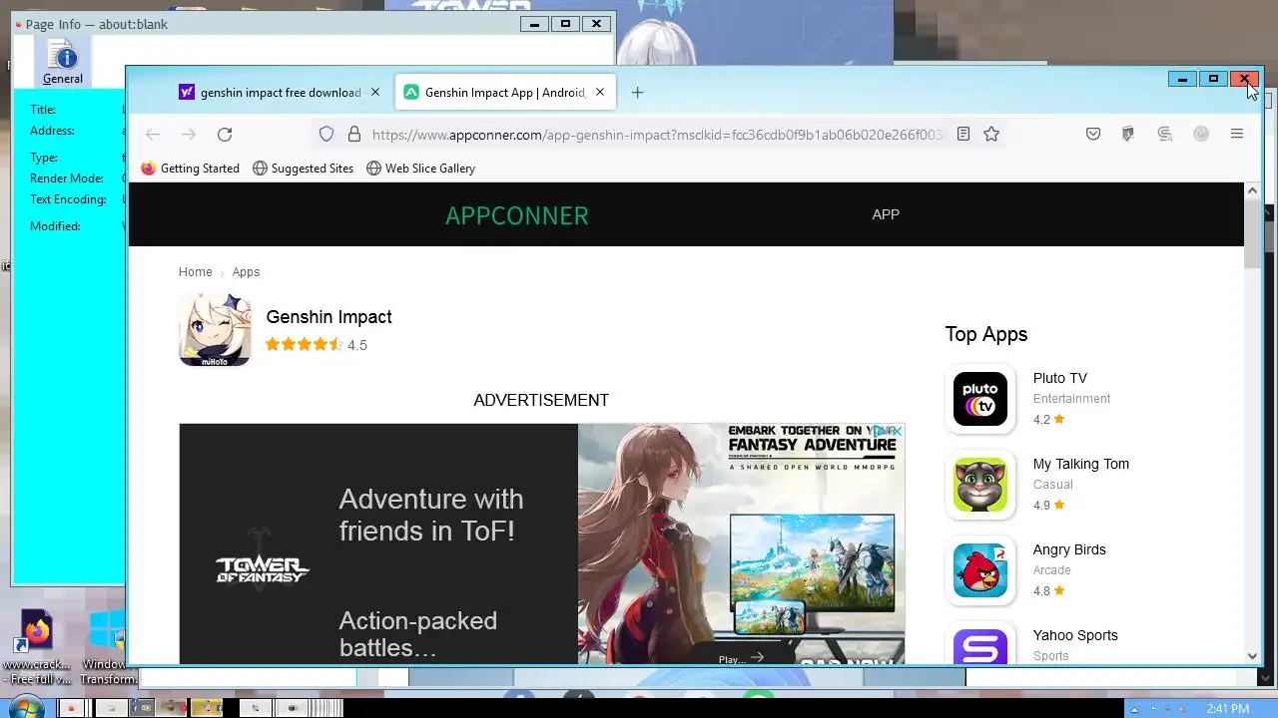Show hidden tray icons arrow in taskbar

(1133, 709)
